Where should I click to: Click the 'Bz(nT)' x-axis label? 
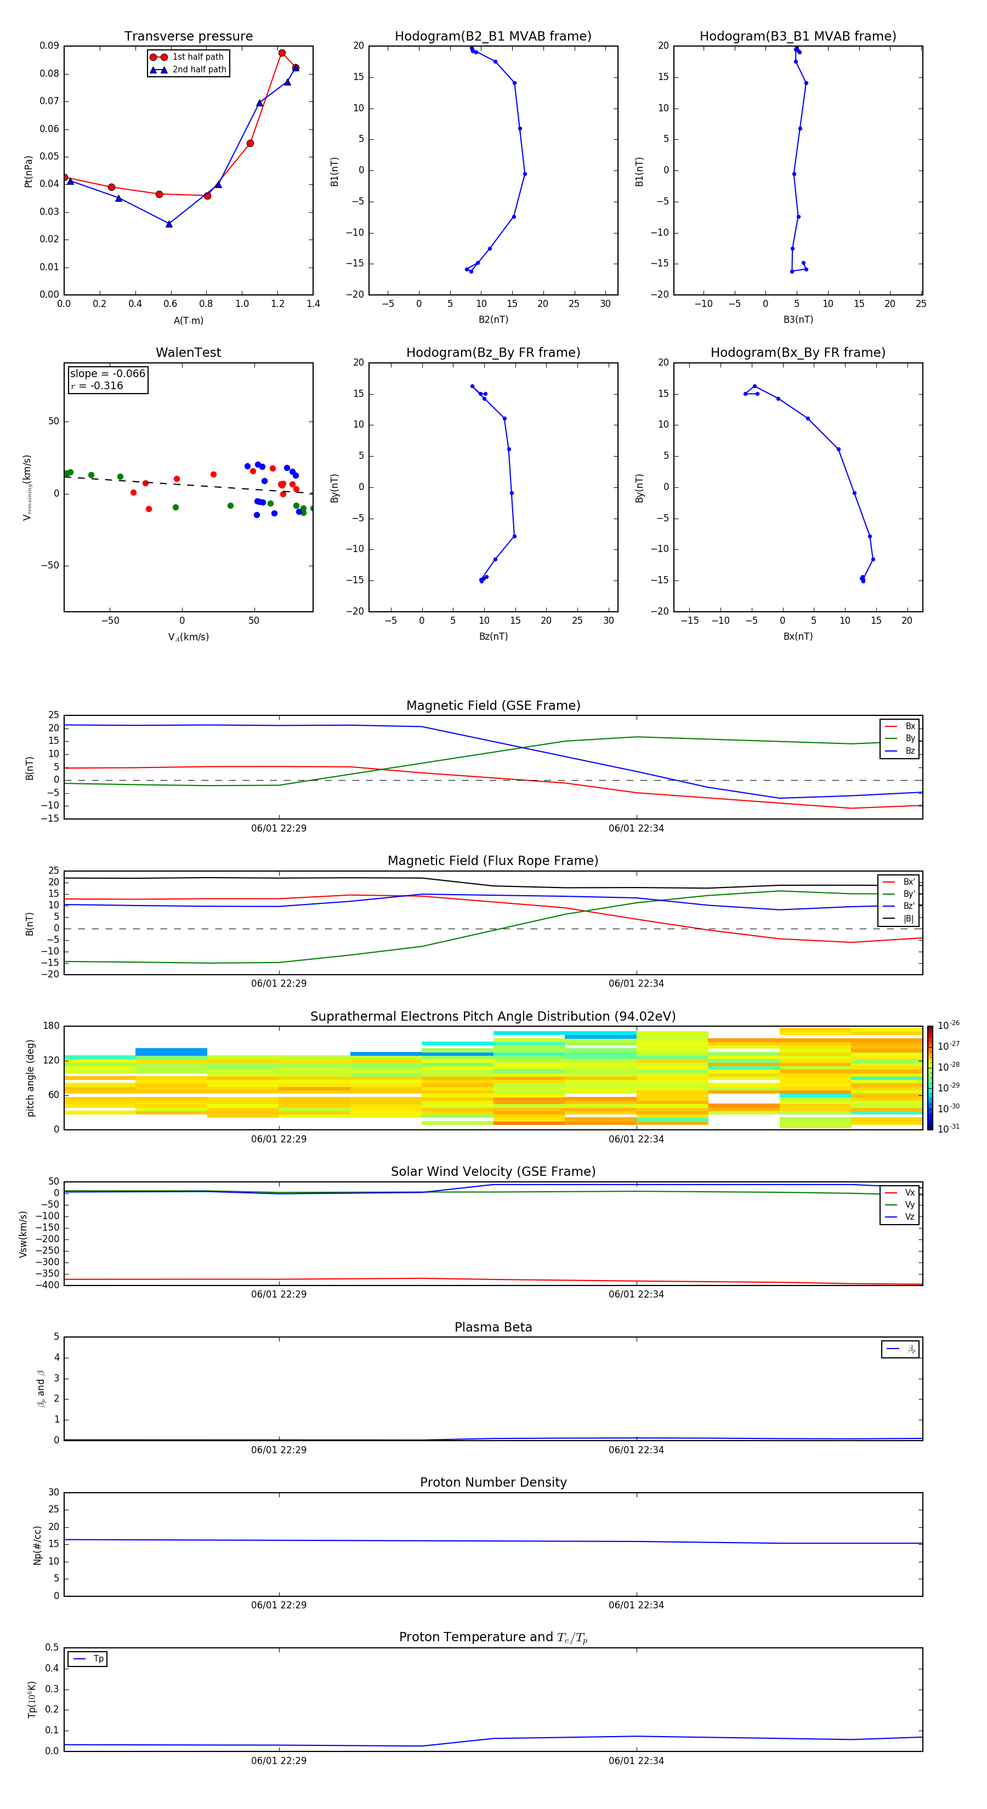click(x=493, y=636)
